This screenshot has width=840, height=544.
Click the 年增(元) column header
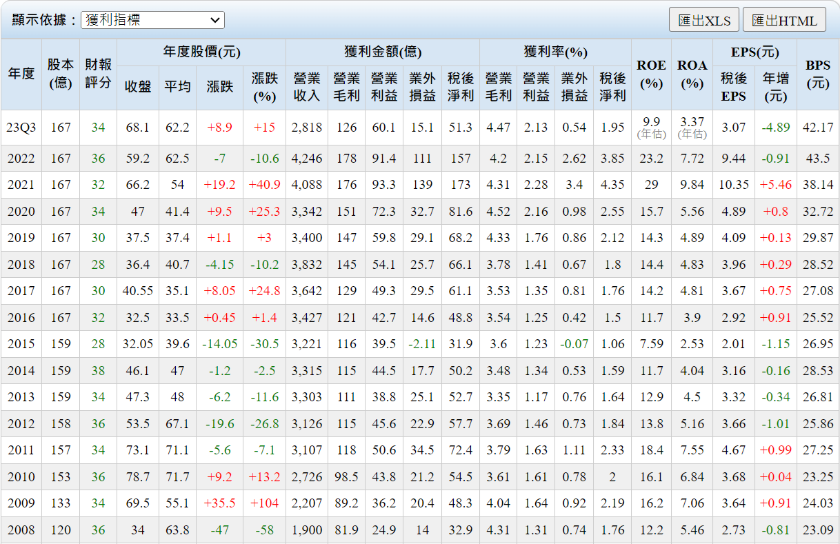click(x=775, y=87)
